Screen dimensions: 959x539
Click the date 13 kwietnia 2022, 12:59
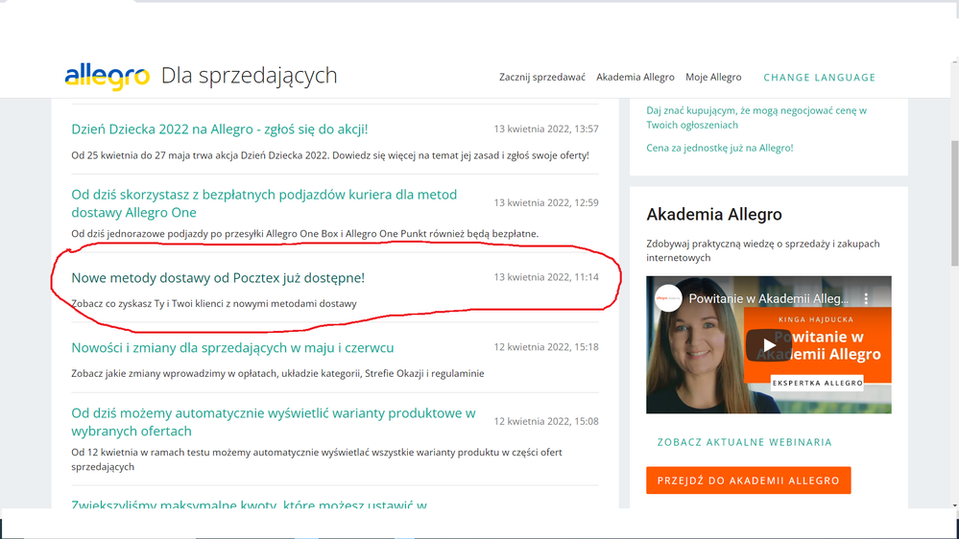(546, 203)
